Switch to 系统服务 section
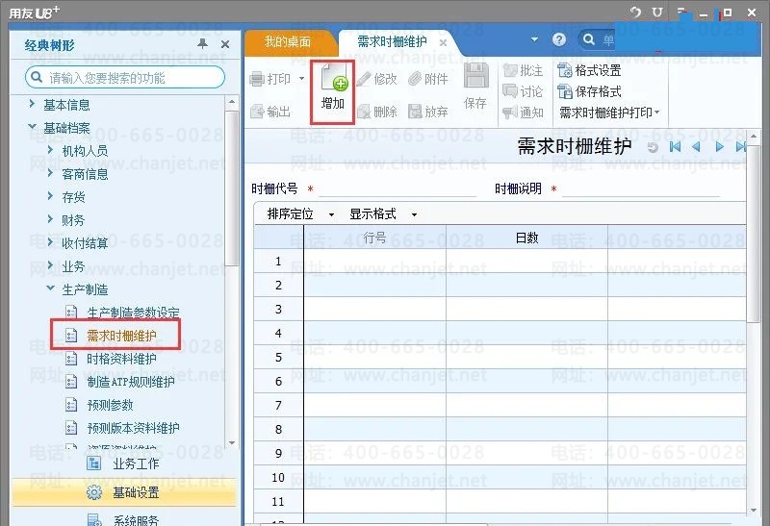This screenshot has width=770, height=526. (124, 519)
